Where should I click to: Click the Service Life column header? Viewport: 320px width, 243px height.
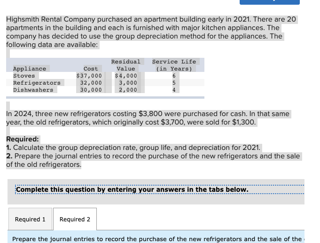(174, 65)
